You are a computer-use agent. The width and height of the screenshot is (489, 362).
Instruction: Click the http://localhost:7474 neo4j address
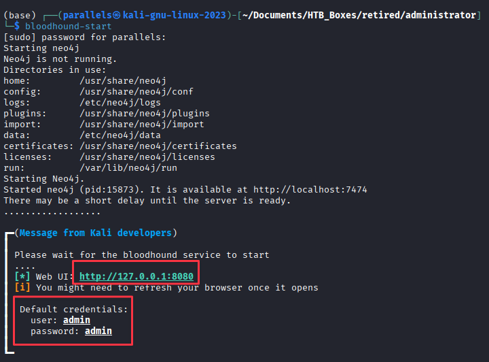[x=310, y=190]
